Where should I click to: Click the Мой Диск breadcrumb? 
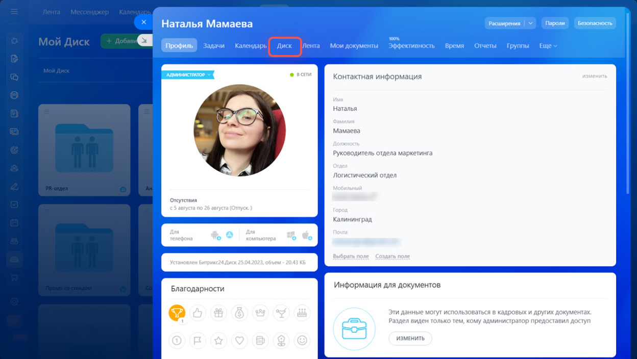click(56, 71)
